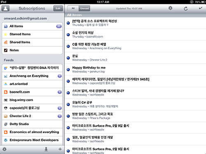Select art.oriented feed
This screenshot has height=154, width=206.
pyautogui.click(x=32, y=84)
